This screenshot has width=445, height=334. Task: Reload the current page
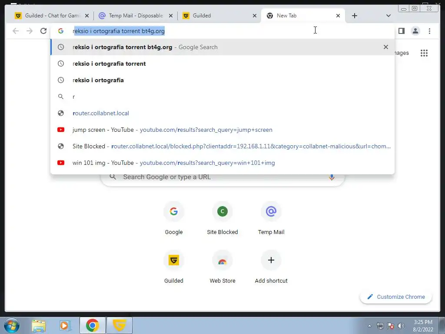tap(43, 31)
